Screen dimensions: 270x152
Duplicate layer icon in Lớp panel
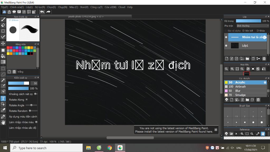(x=253, y=59)
